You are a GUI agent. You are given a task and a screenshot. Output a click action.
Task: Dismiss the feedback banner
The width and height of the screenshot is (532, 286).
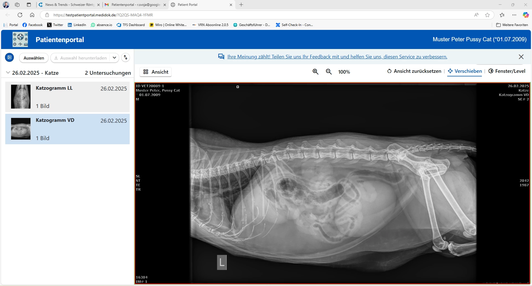coord(521,57)
